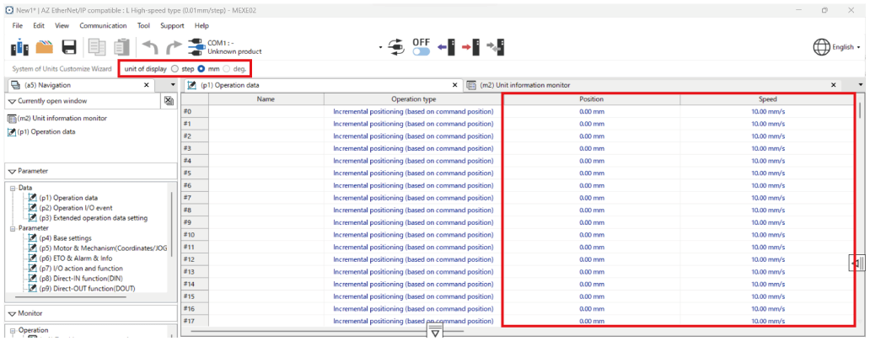Viewport: 870px width, 341px height.
Task: Click the Navigation panel tab icon
Action: [15, 85]
